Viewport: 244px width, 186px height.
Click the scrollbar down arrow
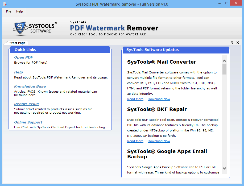click(224, 168)
